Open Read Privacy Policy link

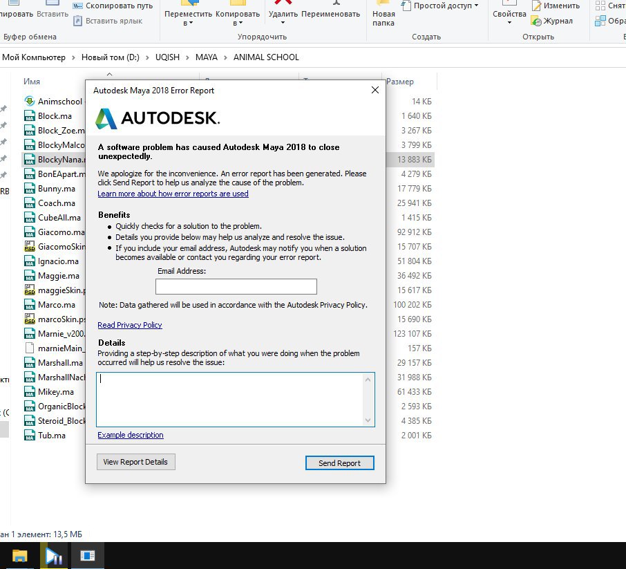130,325
